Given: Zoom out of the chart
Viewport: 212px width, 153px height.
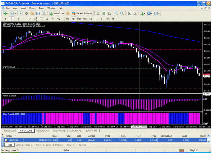Looking at the screenshot, I should [x=122, y=13].
